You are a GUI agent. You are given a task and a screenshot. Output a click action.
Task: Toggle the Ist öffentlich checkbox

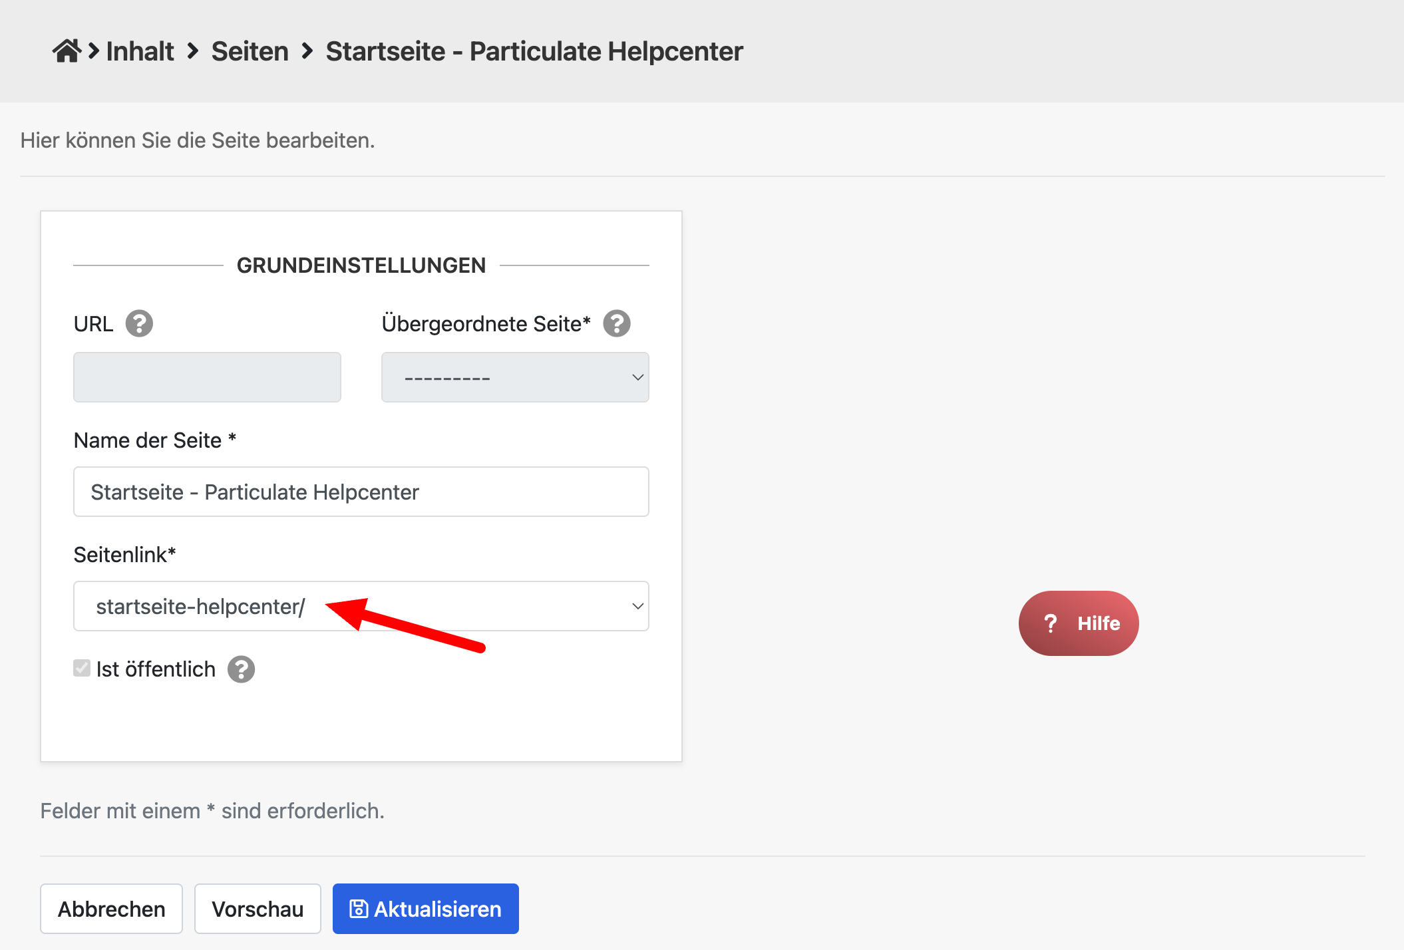(x=82, y=668)
